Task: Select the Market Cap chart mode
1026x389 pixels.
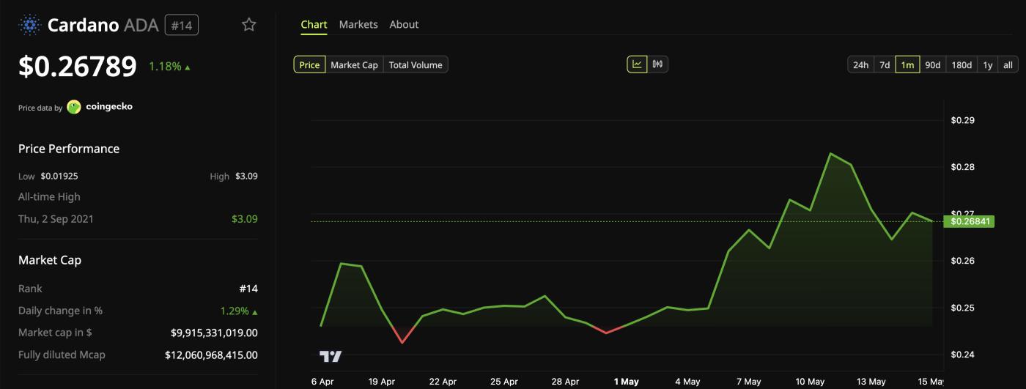Action: 354,64
